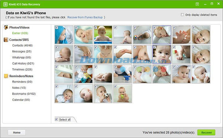
Task: Select highlighted thumbnail of serious-face baby
Action: point(162,54)
